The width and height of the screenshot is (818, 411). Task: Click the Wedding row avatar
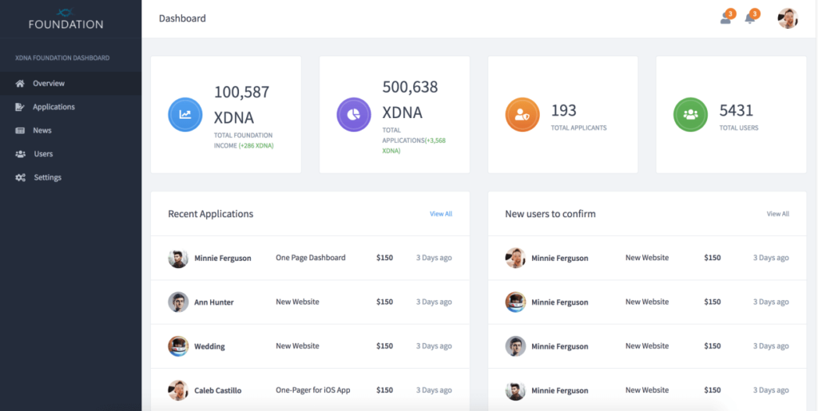[178, 346]
